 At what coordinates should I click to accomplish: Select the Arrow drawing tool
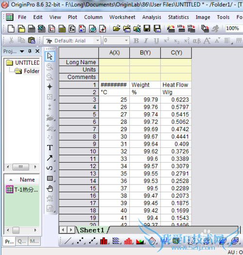[x=50, y=158]
